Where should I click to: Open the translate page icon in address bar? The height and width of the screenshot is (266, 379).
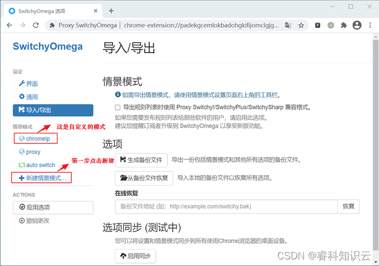click(x=288, y=25)
